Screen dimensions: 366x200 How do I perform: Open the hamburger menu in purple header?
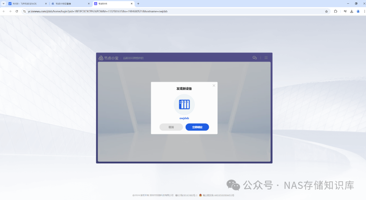tap(266, 58)
